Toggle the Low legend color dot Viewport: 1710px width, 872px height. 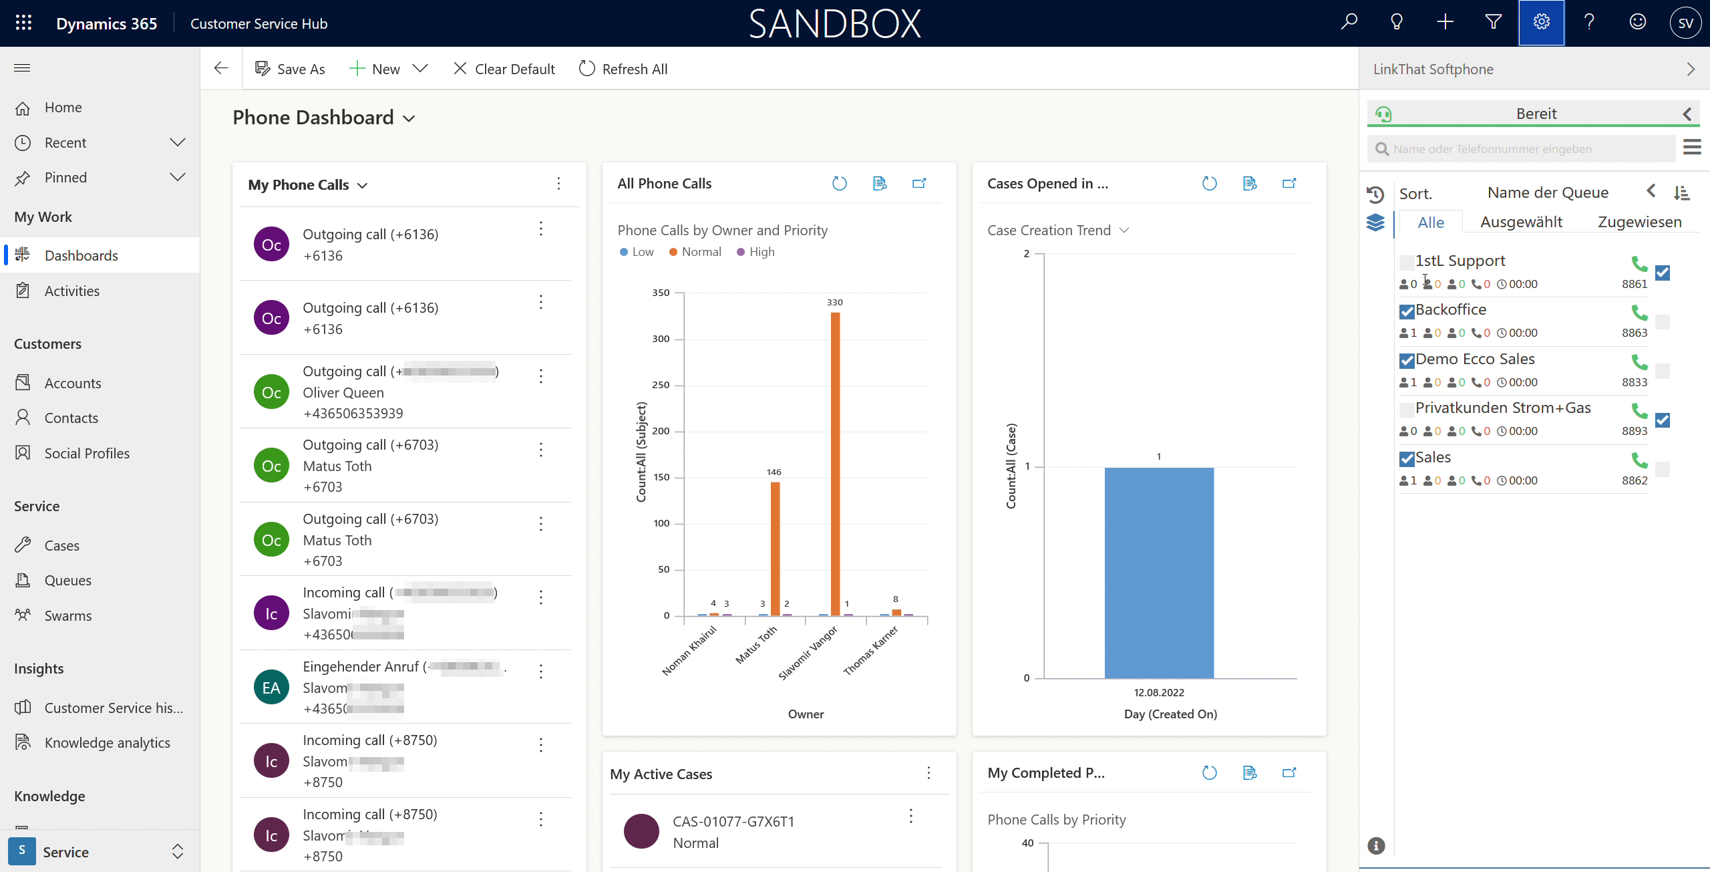pyautogui.click(x=624, y=252)
